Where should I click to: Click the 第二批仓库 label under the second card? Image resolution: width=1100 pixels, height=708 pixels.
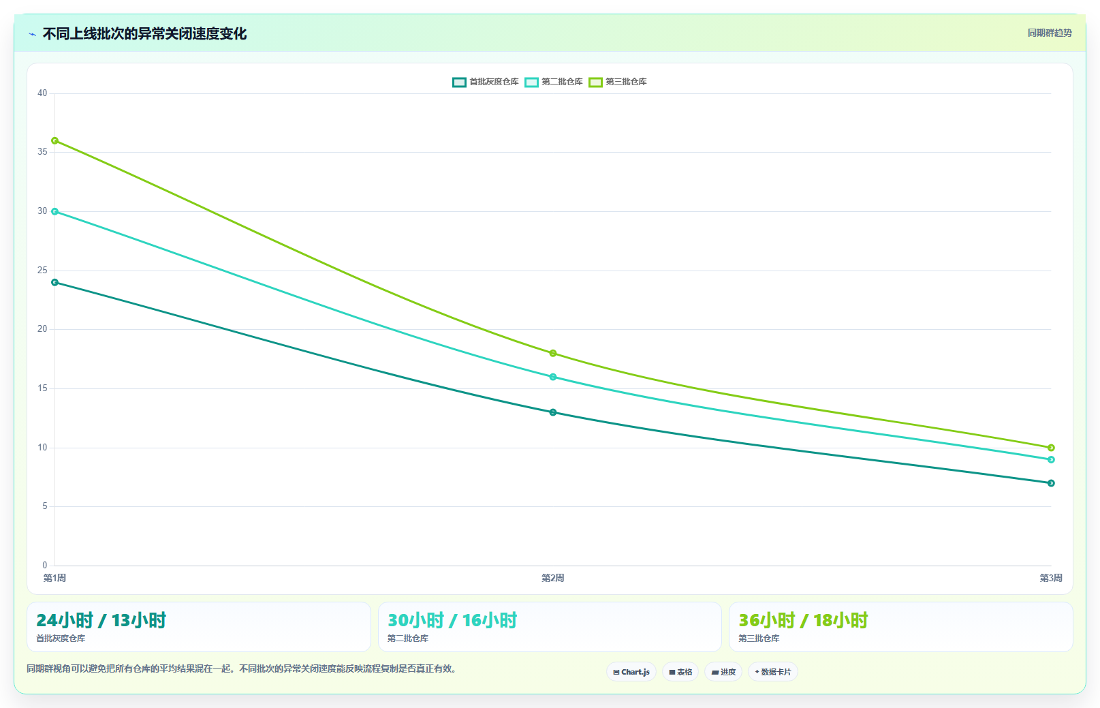coord(408,638)
